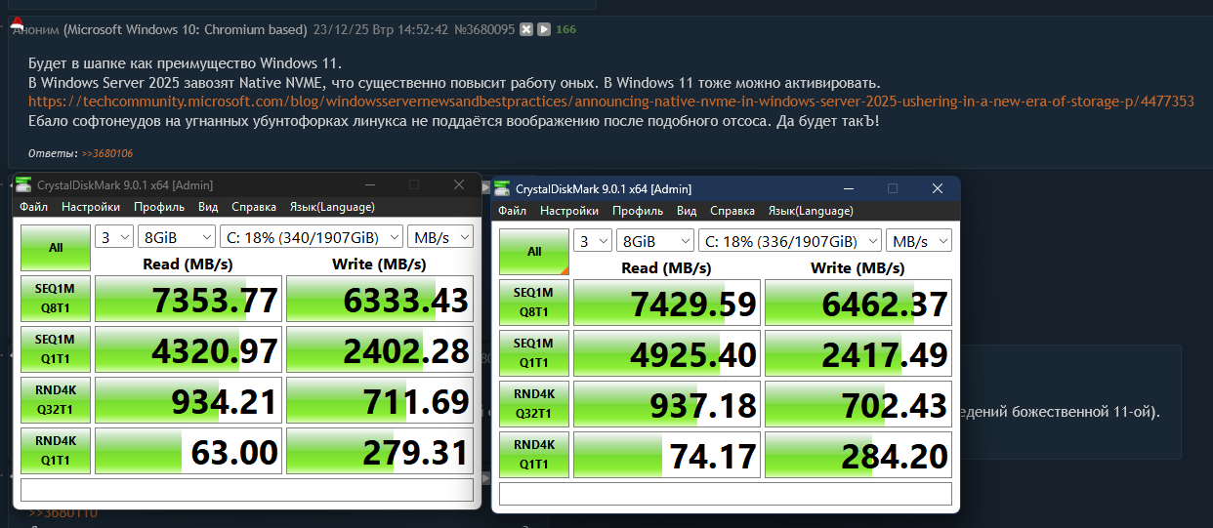Expand 8GiB test size dropdown in left window
Screen dimensions: 1213x528
point(177,237)
